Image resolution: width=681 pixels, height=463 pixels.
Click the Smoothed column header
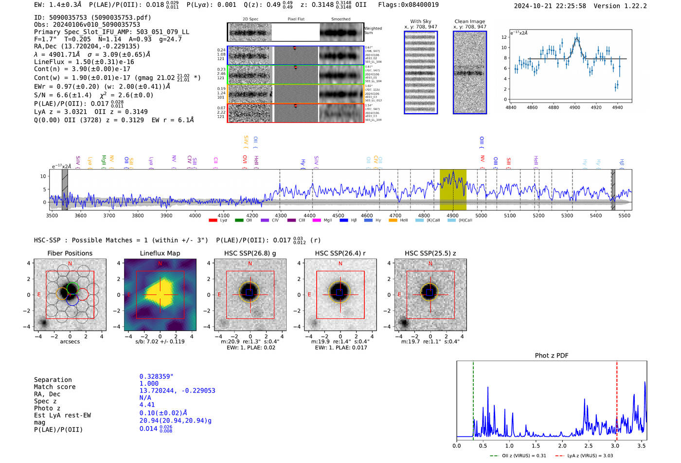(x=341, y=19)
